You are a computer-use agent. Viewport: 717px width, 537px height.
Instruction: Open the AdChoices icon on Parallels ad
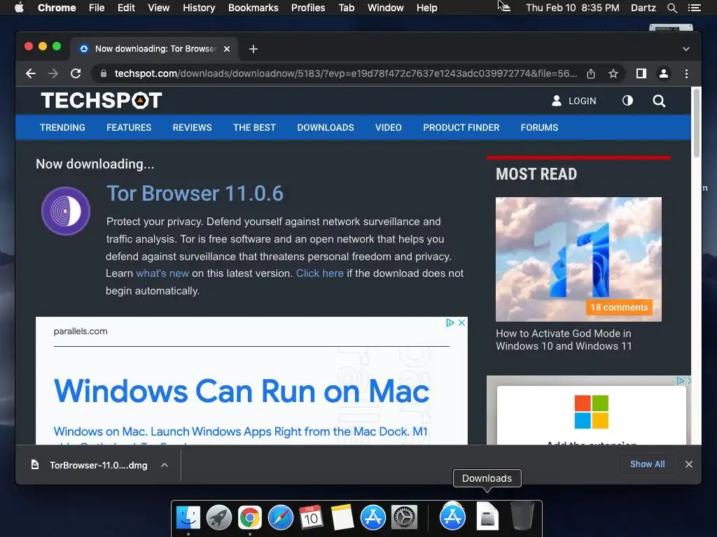(x=450, y=322)
